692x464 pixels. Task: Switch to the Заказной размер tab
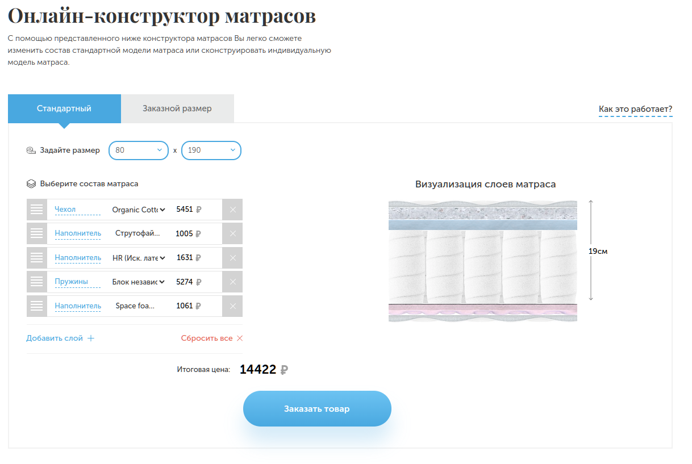point(177,108)
